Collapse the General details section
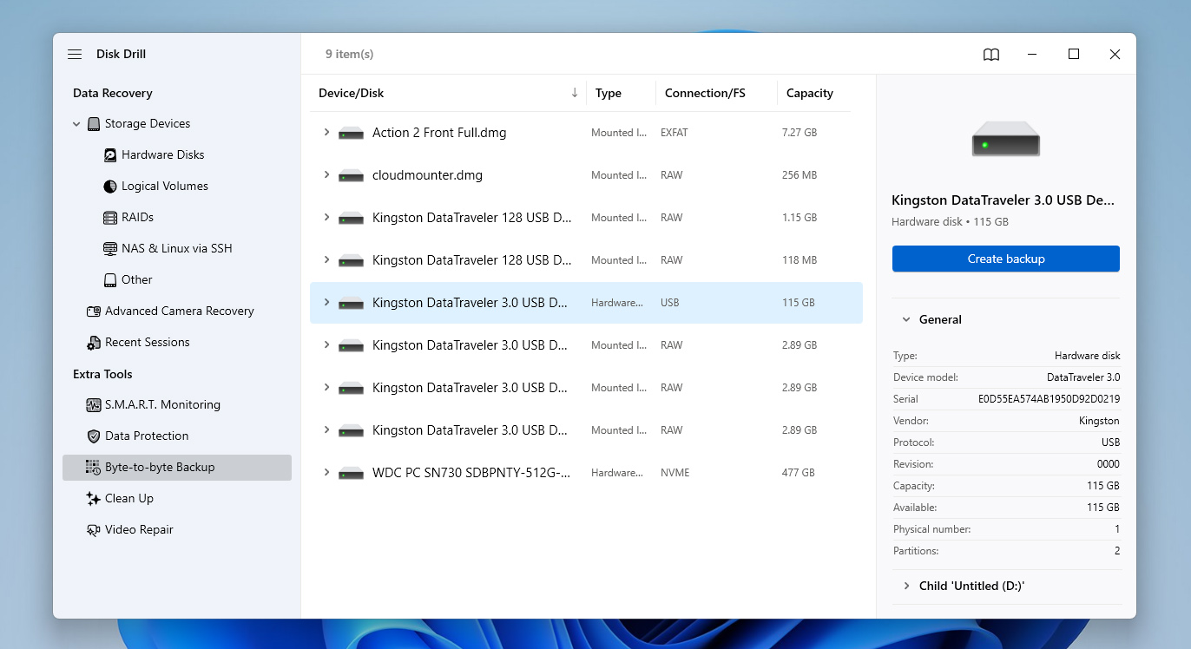 (x=906, y=319)
